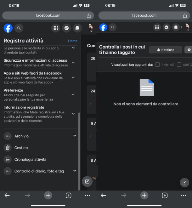
Task: Open Controllo di diario, foto e tag
Action: [x=39, y=171]
